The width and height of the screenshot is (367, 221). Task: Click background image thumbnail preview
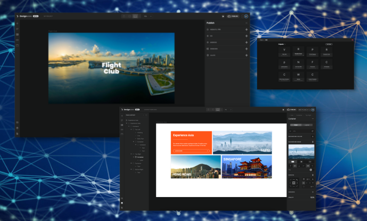pos(301,151)
